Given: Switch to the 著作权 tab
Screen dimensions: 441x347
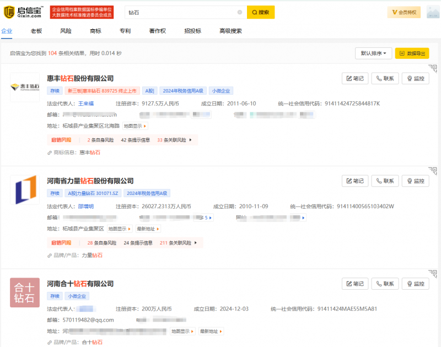Looking at the screenshot, I should tap(158, 31).
